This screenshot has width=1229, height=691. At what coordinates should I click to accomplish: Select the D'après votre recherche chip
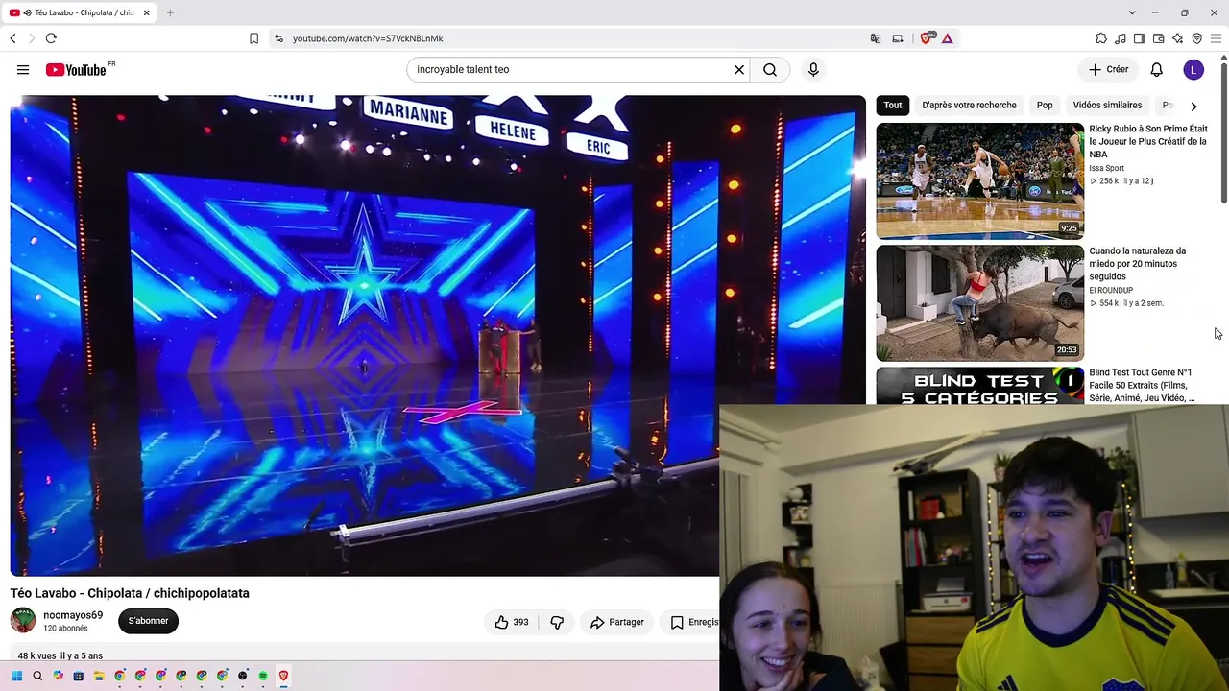[969, 106]
